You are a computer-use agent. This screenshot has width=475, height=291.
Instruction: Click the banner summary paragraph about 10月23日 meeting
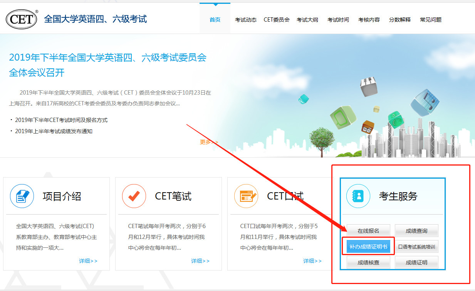tap(110, 98)
